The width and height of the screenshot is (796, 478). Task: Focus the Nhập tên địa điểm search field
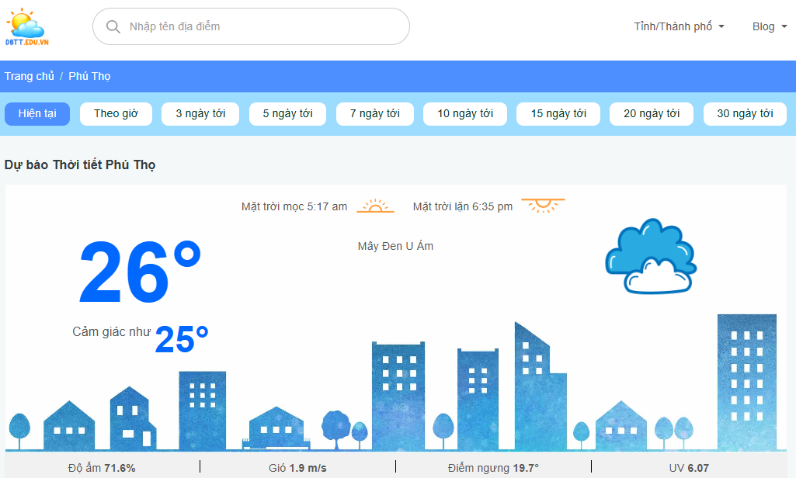coord(264,27)
